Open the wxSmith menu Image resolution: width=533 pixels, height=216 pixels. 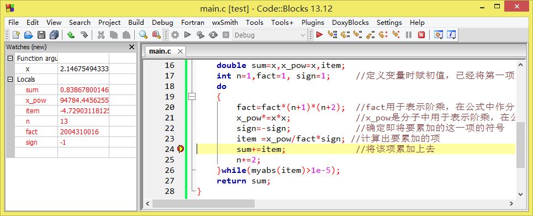pos(225,23)
